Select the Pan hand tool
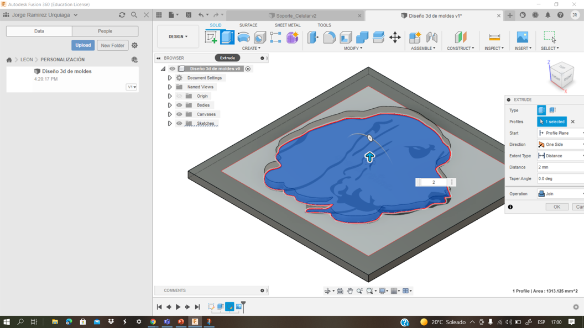 click(350, 291)
